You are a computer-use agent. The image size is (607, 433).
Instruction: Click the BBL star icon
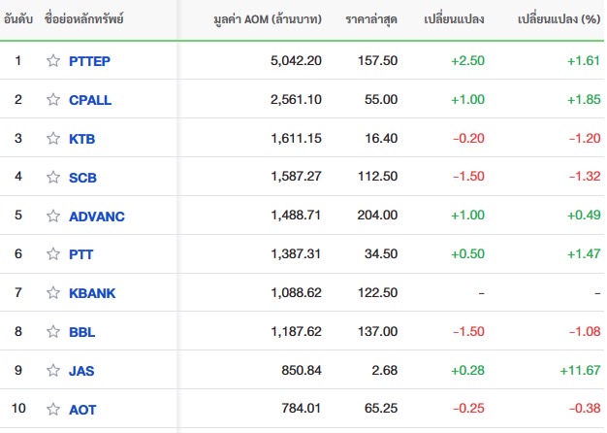point(53,331)
